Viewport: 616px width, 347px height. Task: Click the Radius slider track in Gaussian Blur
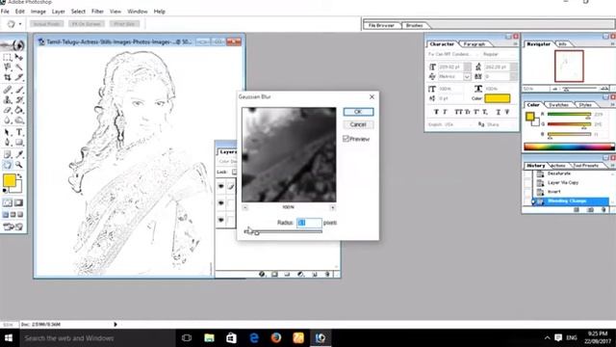(x=283, y=231)
